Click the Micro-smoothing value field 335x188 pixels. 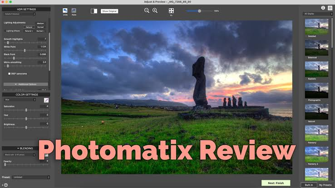(x=42, y=62)
